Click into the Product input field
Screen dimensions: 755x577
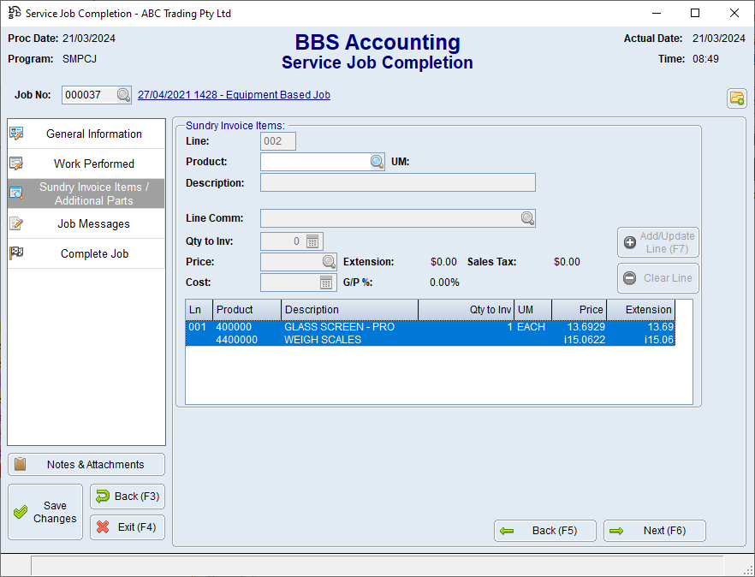315,162
